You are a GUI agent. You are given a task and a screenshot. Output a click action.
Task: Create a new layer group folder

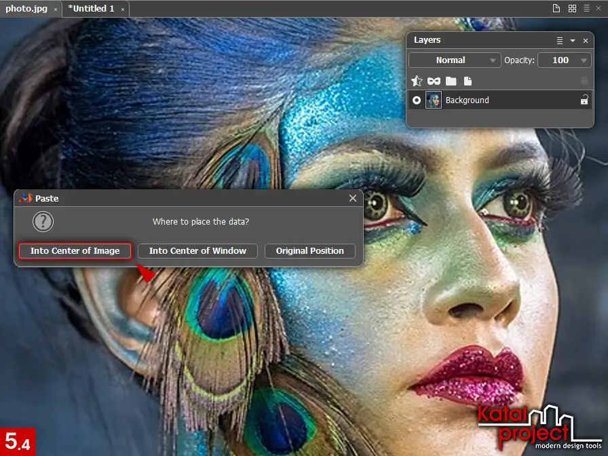point(451,81)
